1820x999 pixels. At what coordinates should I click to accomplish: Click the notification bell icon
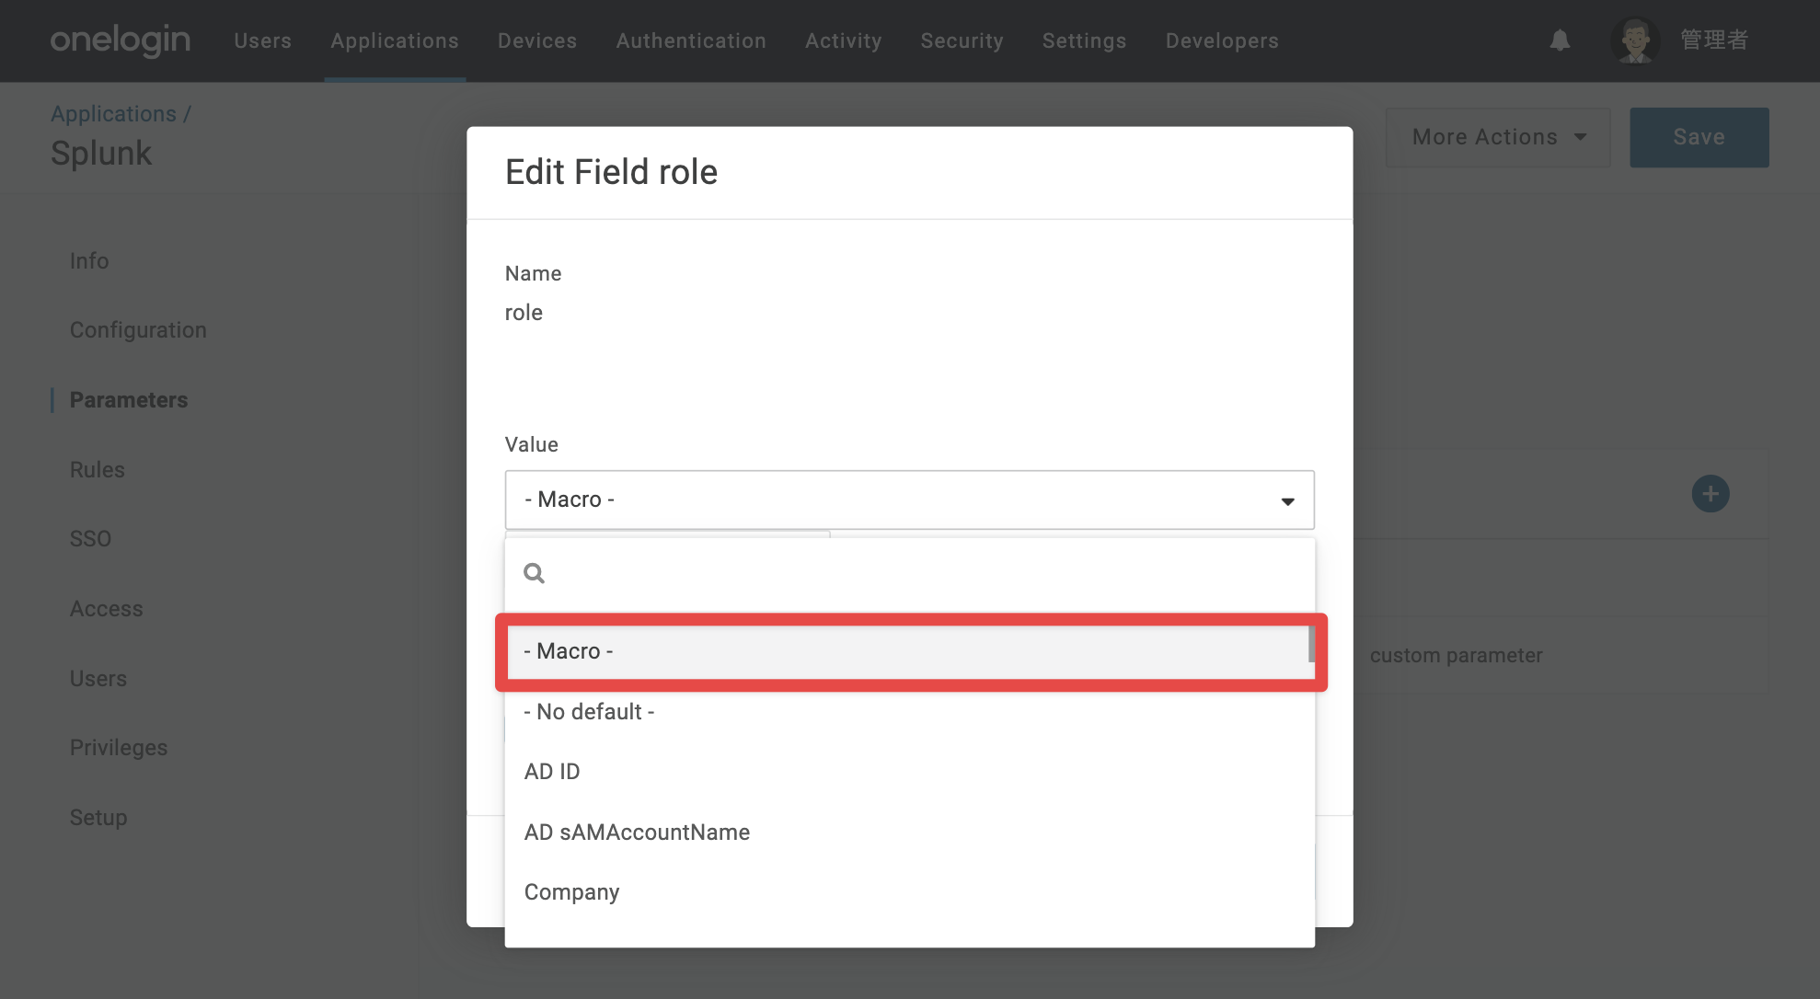pos(1559,40)
